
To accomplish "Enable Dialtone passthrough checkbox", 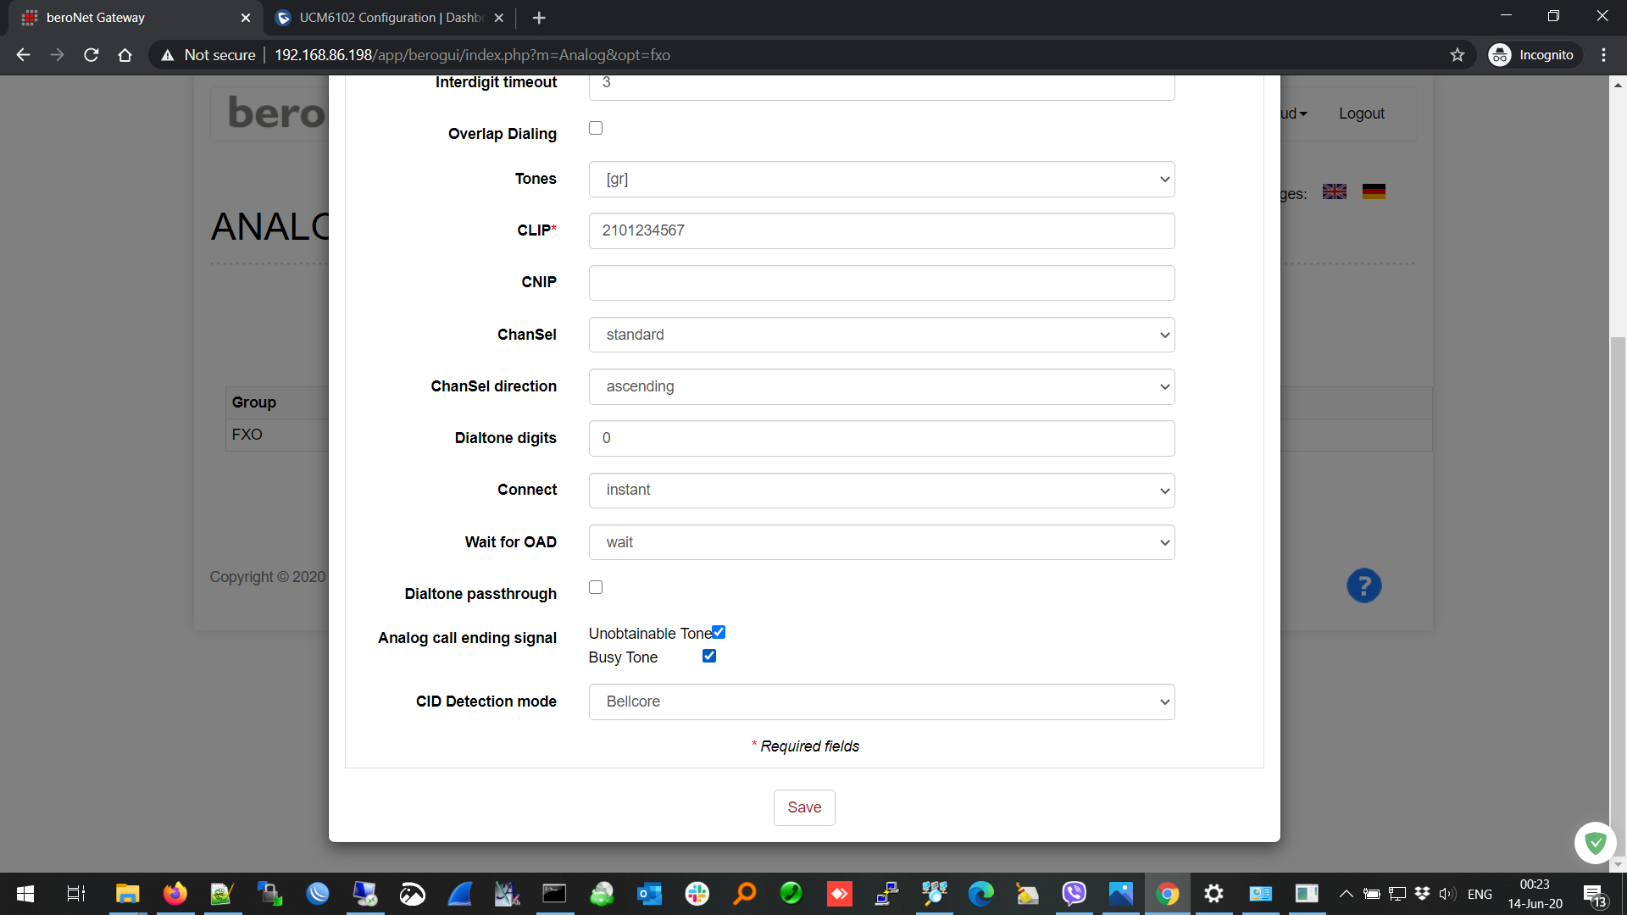I will click(596, 588).
